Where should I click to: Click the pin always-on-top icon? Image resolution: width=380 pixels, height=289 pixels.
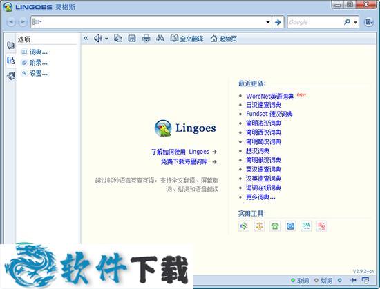tap(353, 280)
